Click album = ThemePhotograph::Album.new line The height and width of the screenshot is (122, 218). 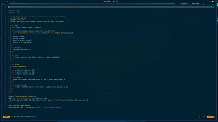22,96
